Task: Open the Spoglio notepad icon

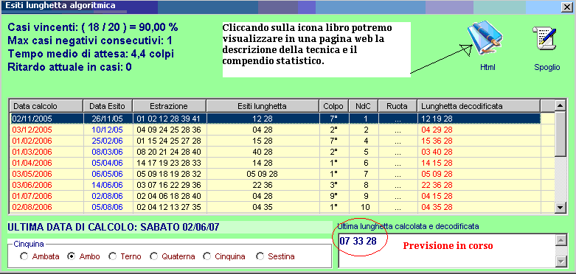Action: (x=545, y=38)
